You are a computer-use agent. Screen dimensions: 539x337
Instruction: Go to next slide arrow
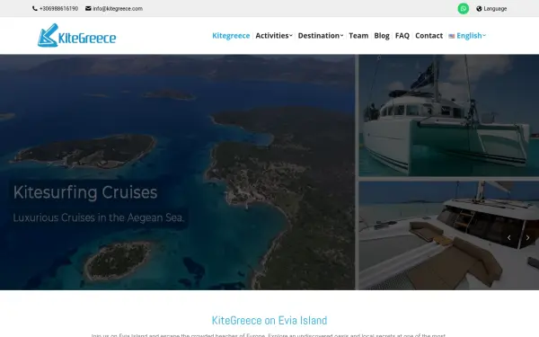[x=527, y=237]
